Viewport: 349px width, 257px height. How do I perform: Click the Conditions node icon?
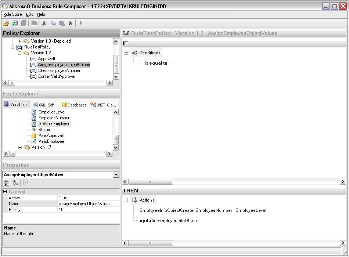(135, 53)
